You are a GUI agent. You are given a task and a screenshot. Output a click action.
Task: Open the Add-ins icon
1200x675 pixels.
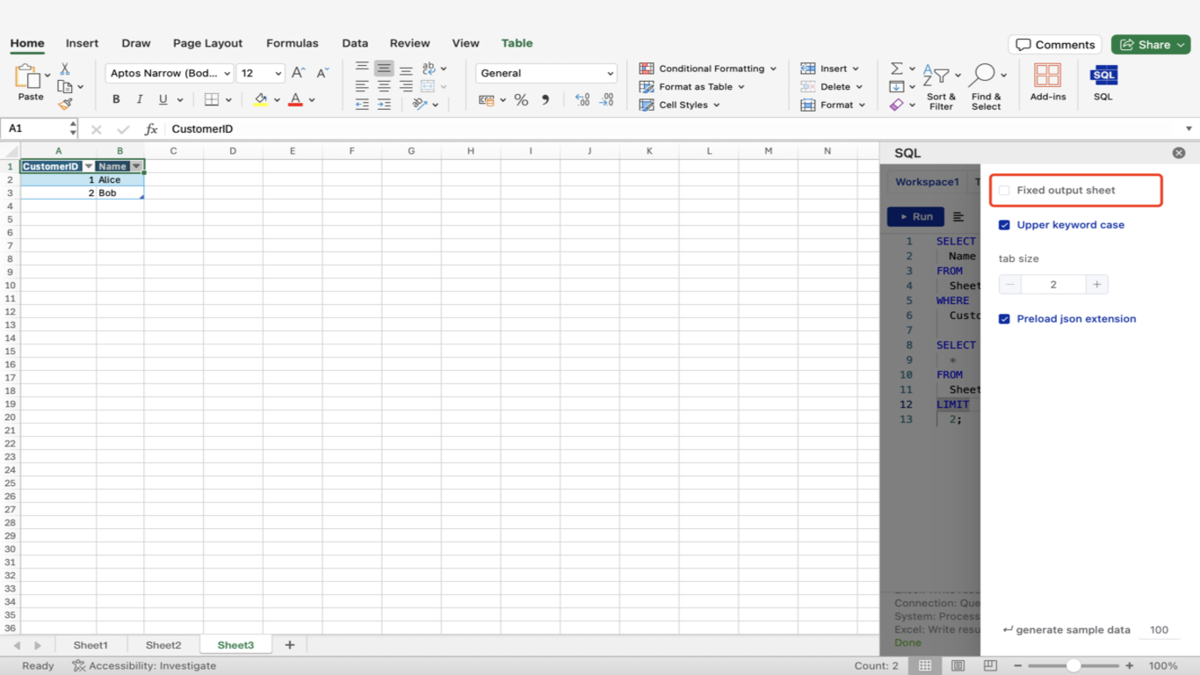[1047, 76]
